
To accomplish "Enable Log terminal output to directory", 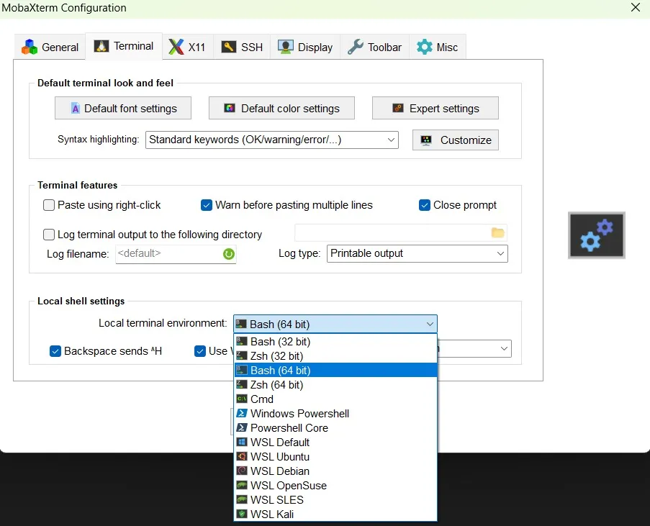I will pos(48,234).
